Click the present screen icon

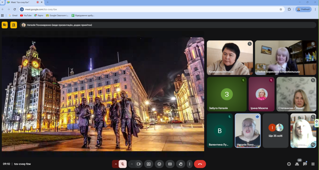click(149, 164)
